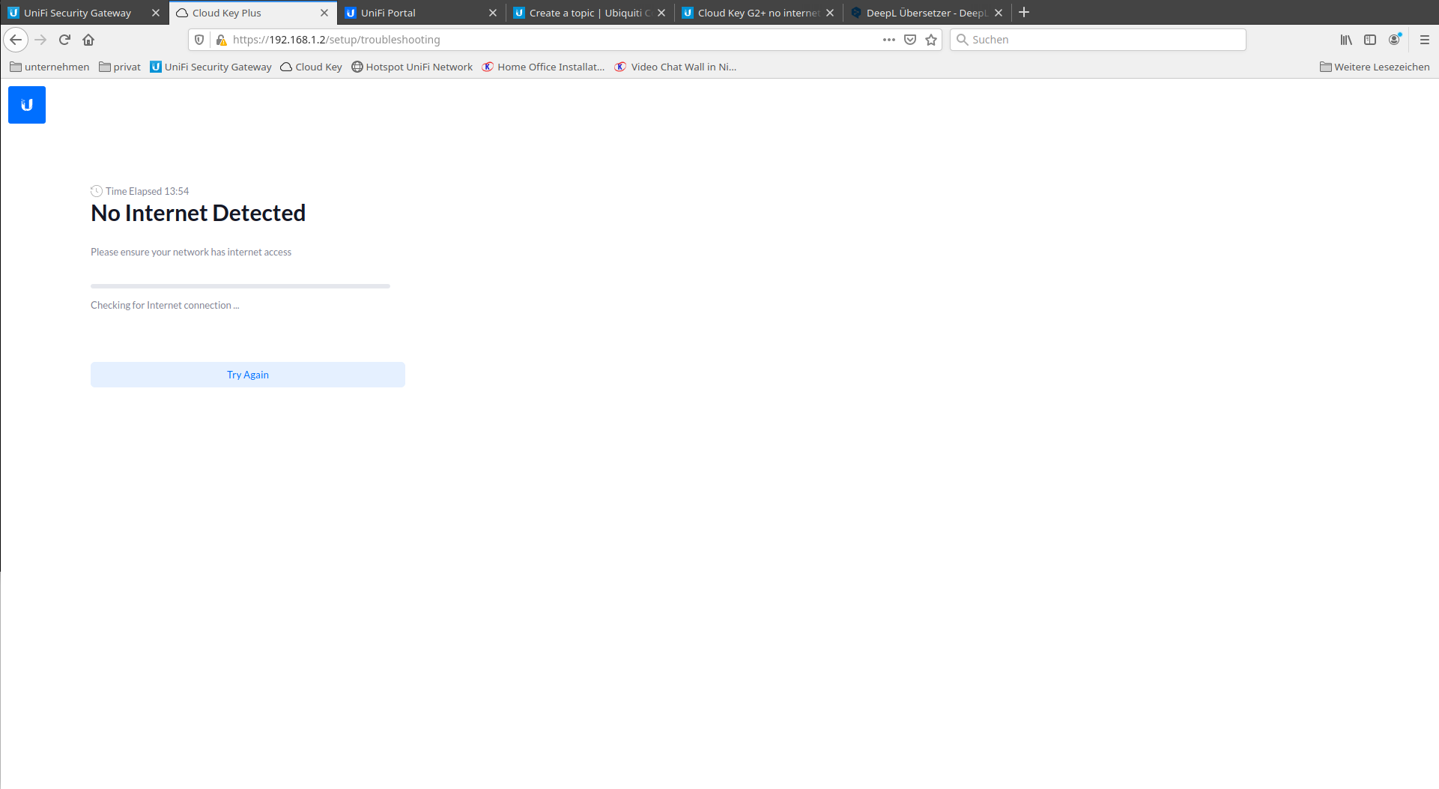Open Cloud Key bookmark
The image size is (1439, 789).
pyautogui.click(x=311, y=67)
